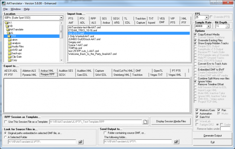Click the AVID aaf folder icon
The width and height of the screenshot is (235, 149).
click(9, 50)
